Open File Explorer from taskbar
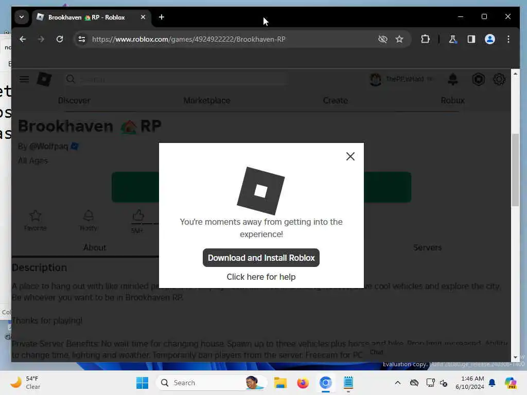This screenshot has height=395, width=527. pos(280,383)
